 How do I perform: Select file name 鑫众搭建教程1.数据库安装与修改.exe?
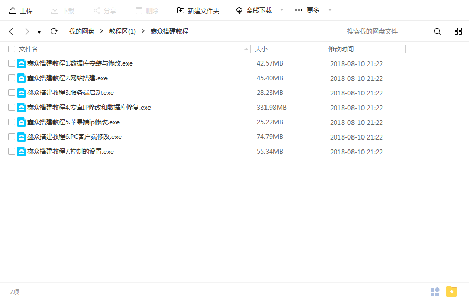[x=80, y=63]
